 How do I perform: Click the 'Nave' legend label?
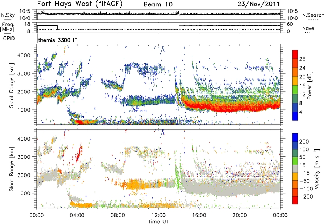tap(308, 28)
